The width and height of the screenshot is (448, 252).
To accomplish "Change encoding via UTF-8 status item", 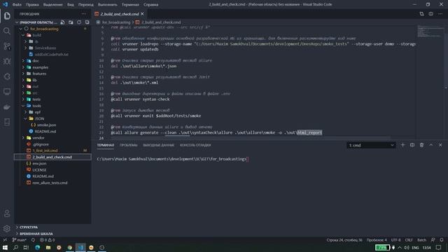I will [395, 240].
